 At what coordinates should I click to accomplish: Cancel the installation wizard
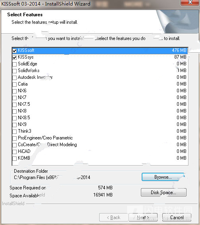click(177, 217)
